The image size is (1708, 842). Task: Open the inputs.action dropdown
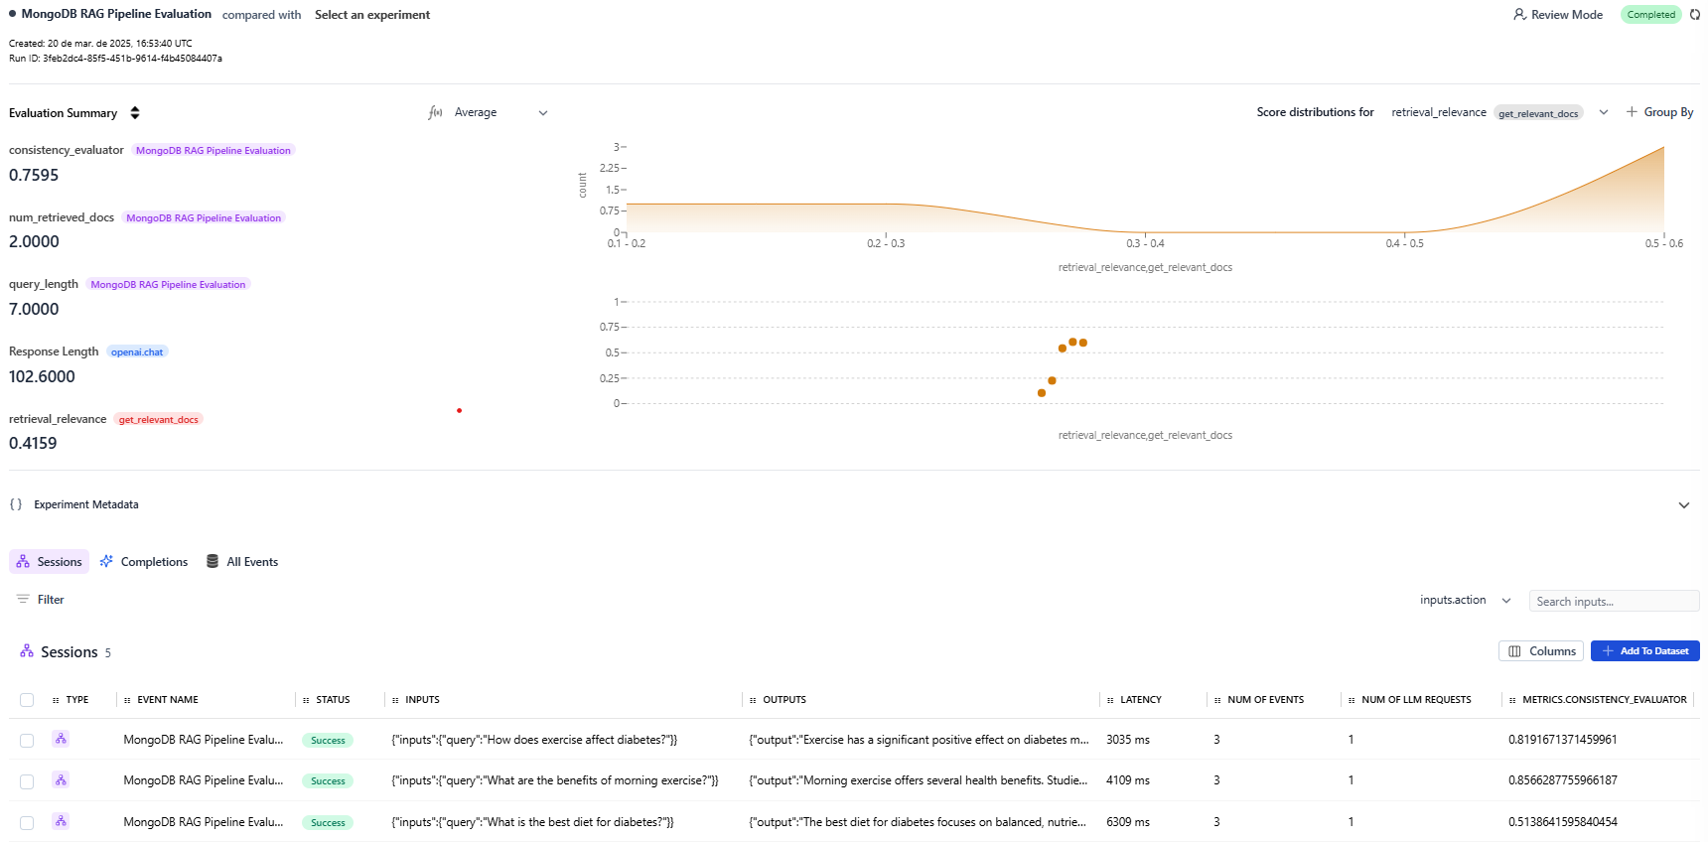[1465, 601]
